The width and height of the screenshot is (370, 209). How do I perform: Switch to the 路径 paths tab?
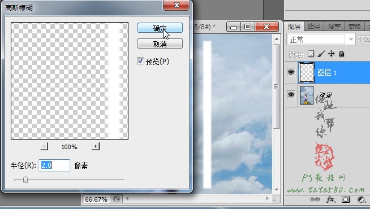(314, 27)
